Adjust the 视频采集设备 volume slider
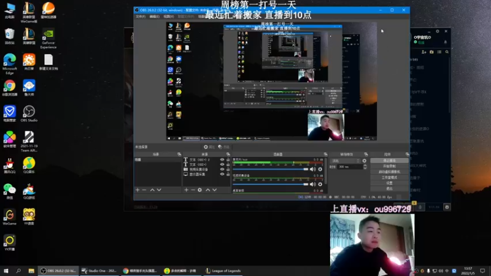Image resolution: width=491 pixels, height=276 pixels. (x=271, y=185)
